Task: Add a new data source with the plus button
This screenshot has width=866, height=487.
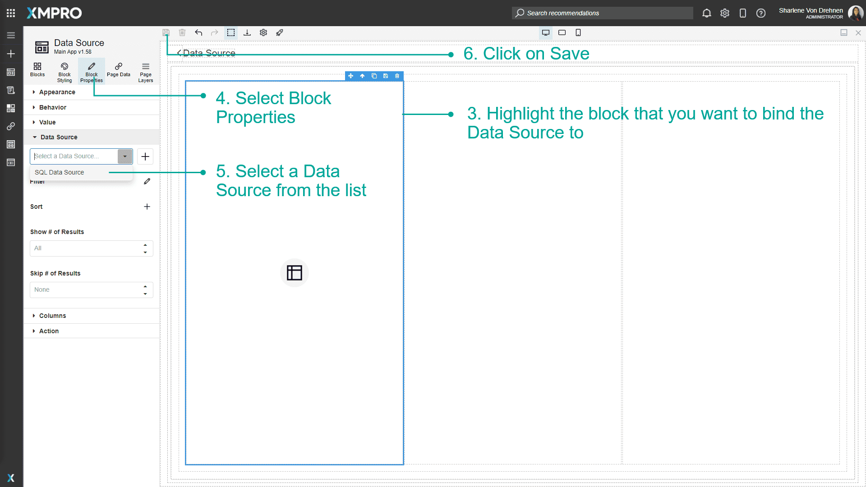Action: point(145,156)
